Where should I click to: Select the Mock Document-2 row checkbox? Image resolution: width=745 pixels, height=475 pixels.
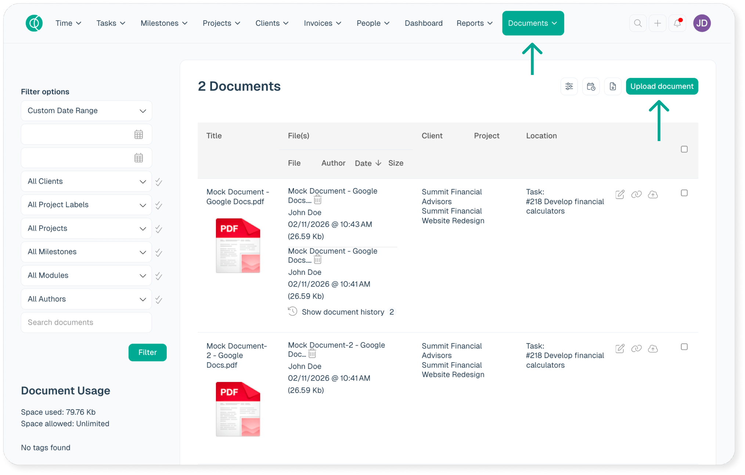[x=684, y=347]
